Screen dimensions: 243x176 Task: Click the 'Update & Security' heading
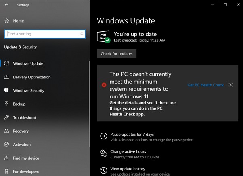click(x=21, y=47)
